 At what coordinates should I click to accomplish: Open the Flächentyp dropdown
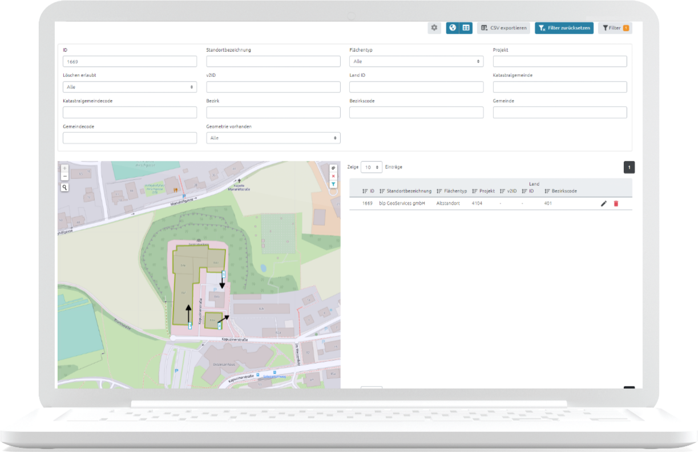coord(416,62)
